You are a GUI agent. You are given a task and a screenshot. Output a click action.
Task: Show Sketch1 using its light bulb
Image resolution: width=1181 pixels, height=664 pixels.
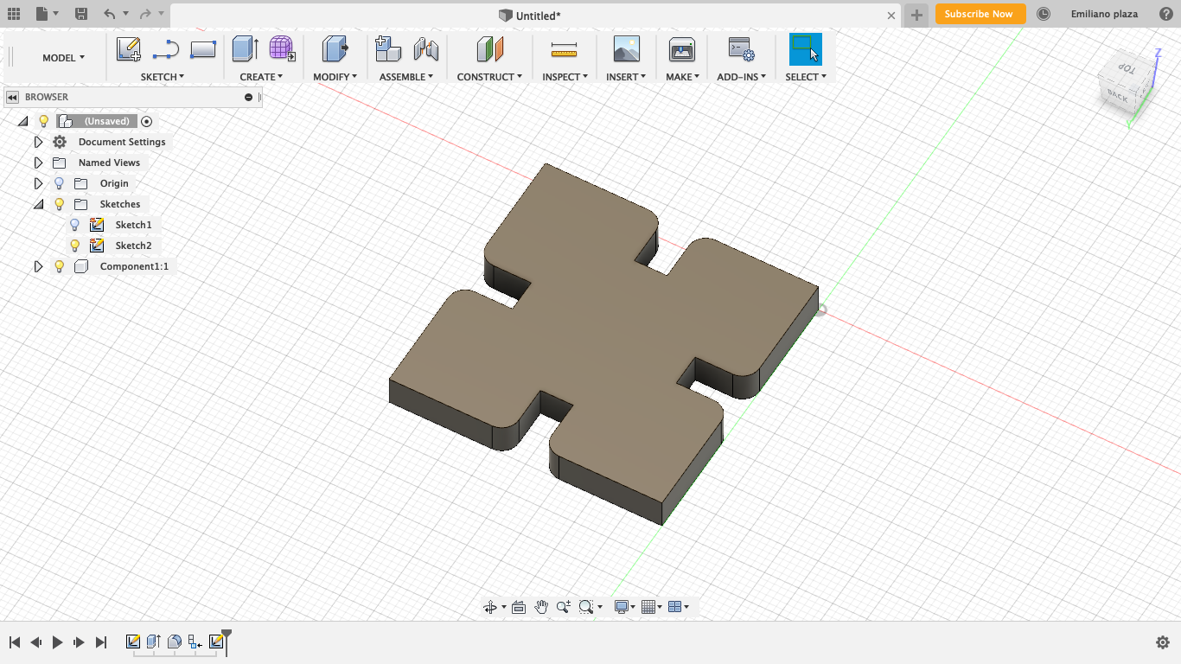(74, 225)
